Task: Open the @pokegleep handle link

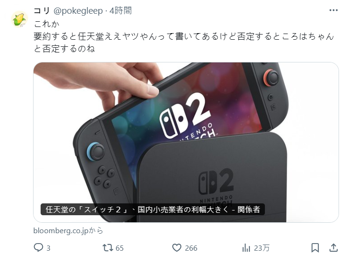Action: pos(78,11)
